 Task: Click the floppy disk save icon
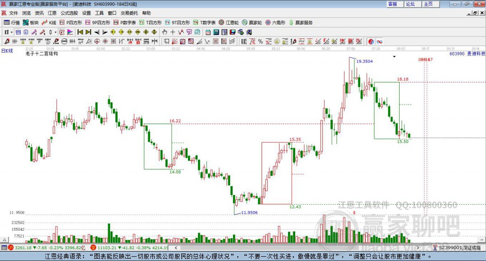233,32
